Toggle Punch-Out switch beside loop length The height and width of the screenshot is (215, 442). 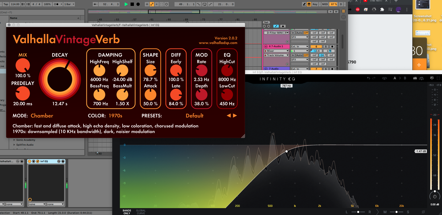point(211,4)
